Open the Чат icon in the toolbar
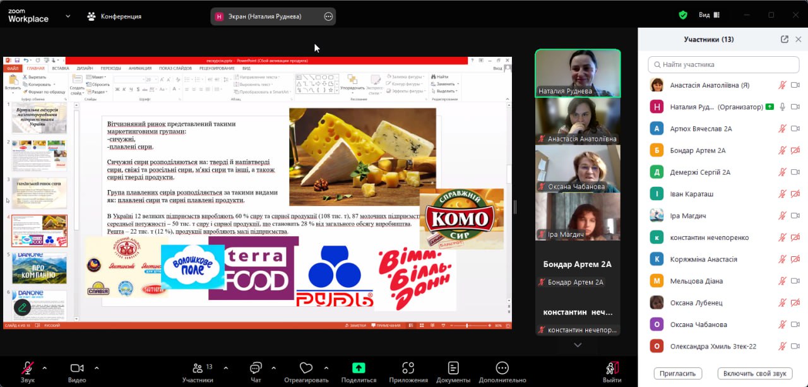 256,368
